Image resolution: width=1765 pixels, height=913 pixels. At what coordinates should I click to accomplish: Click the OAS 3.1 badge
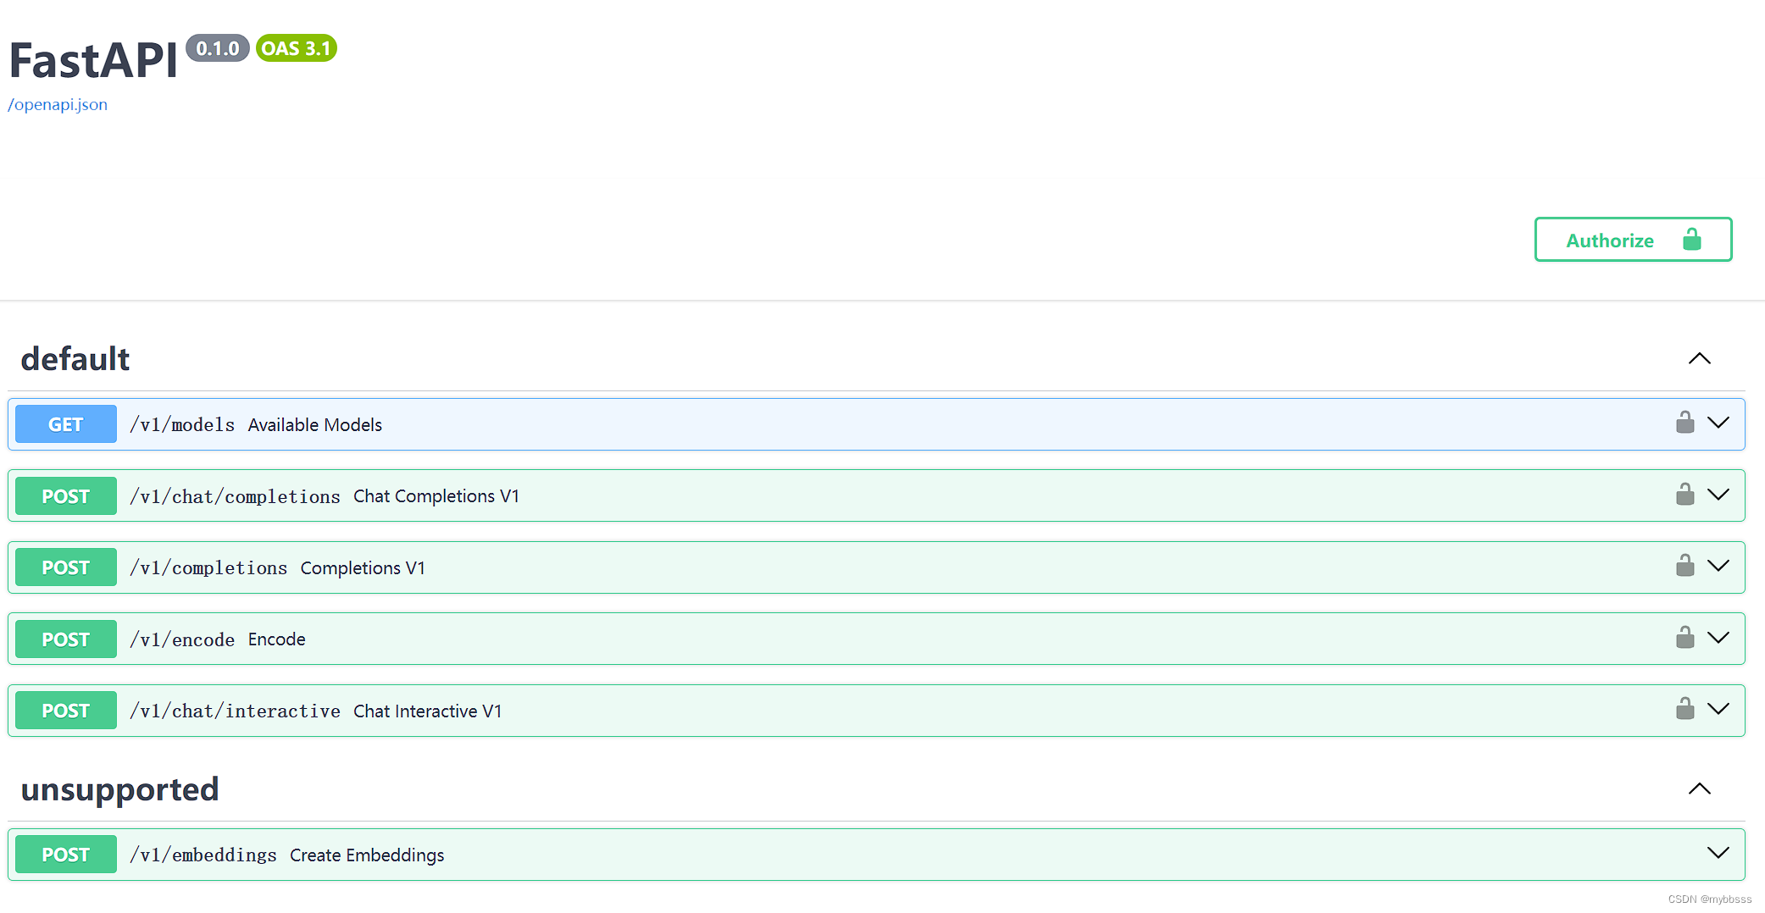(296, 48)
